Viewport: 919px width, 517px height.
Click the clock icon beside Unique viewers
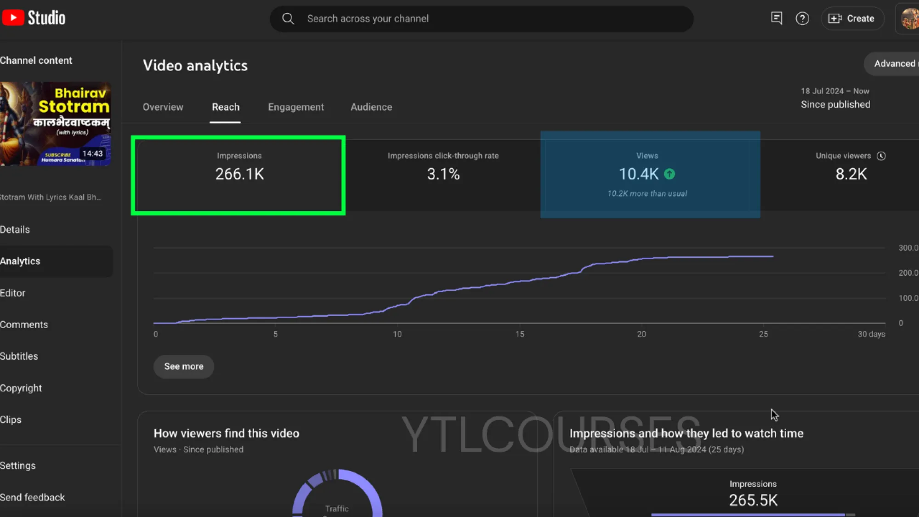coord(881,156)
